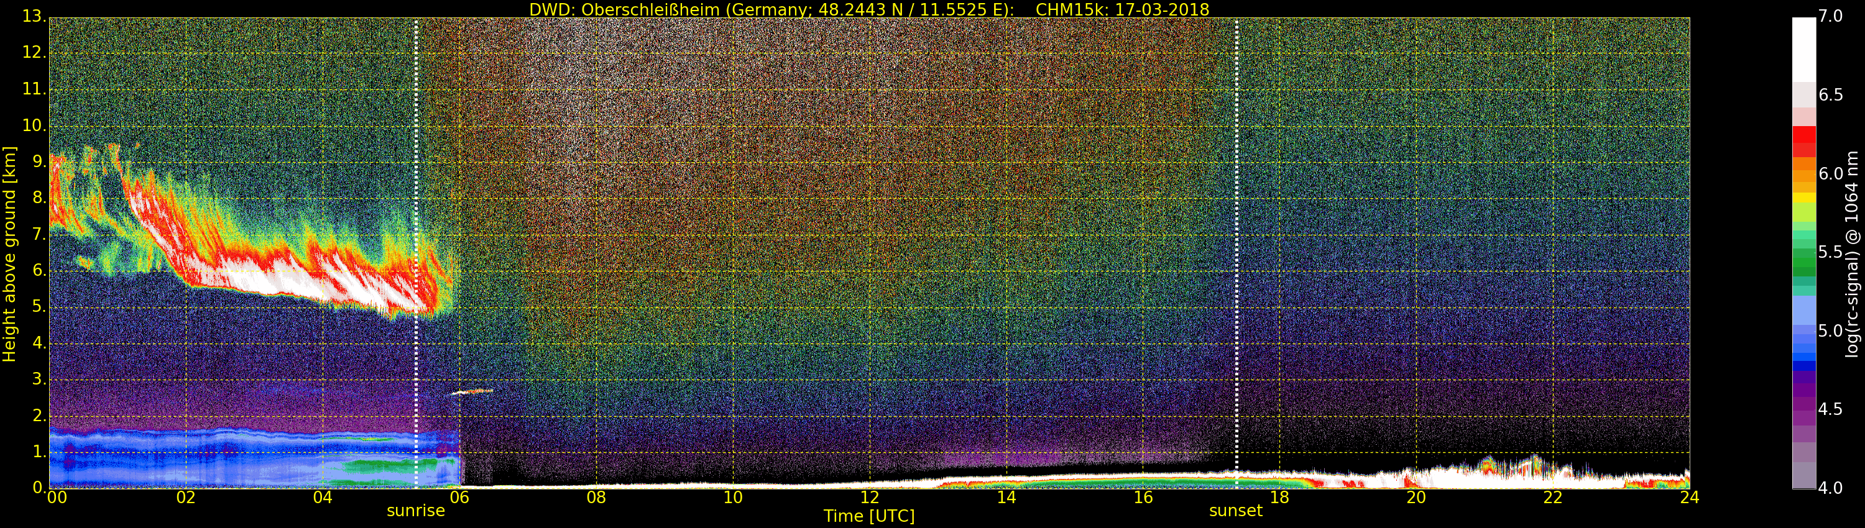The image size is (1865, 528).
Task: Click the colorbar '5.0' scale label
Action: click(x=1830, y=331)
